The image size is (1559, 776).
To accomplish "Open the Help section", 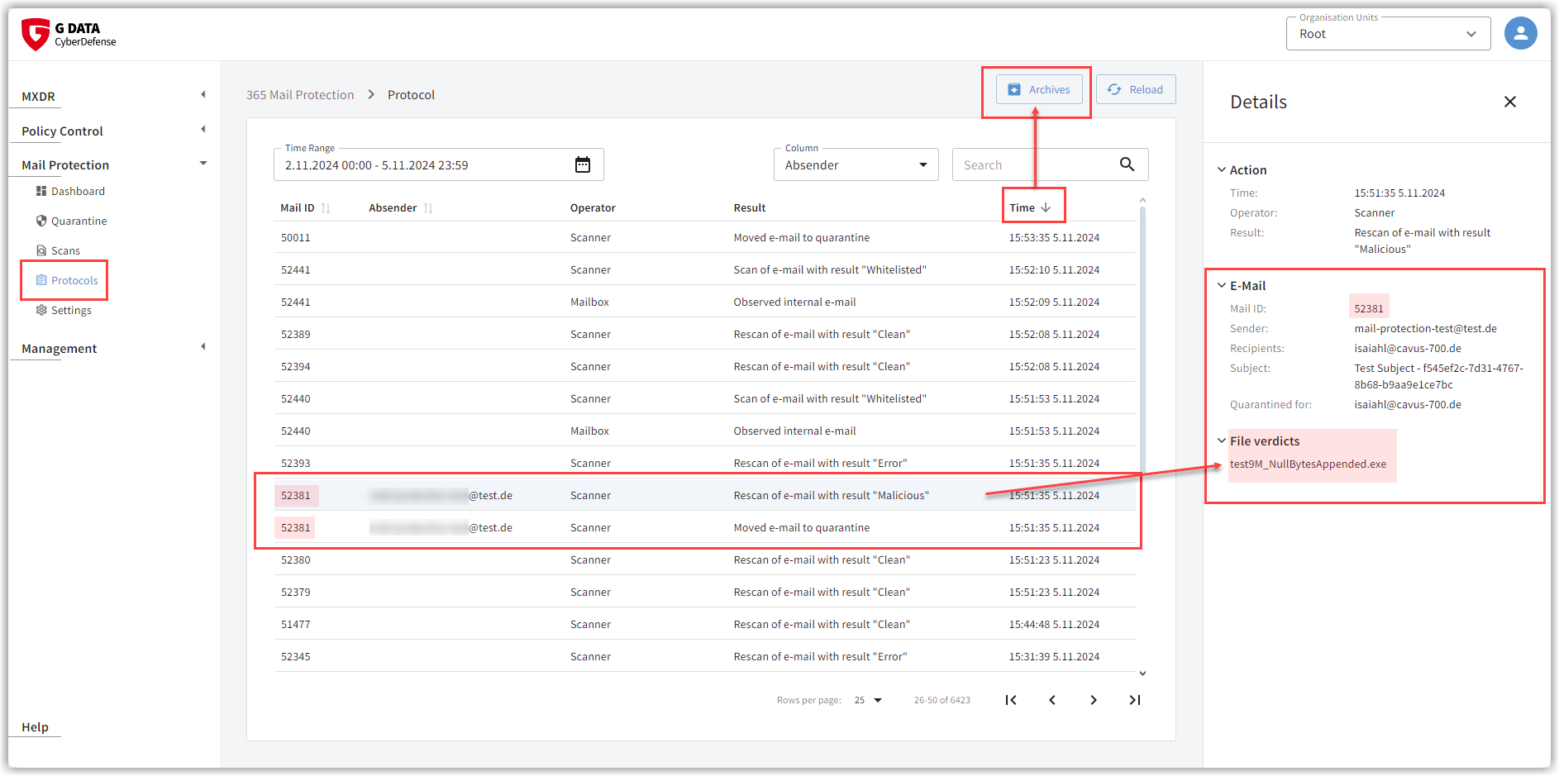I will (x=35, y=726).
